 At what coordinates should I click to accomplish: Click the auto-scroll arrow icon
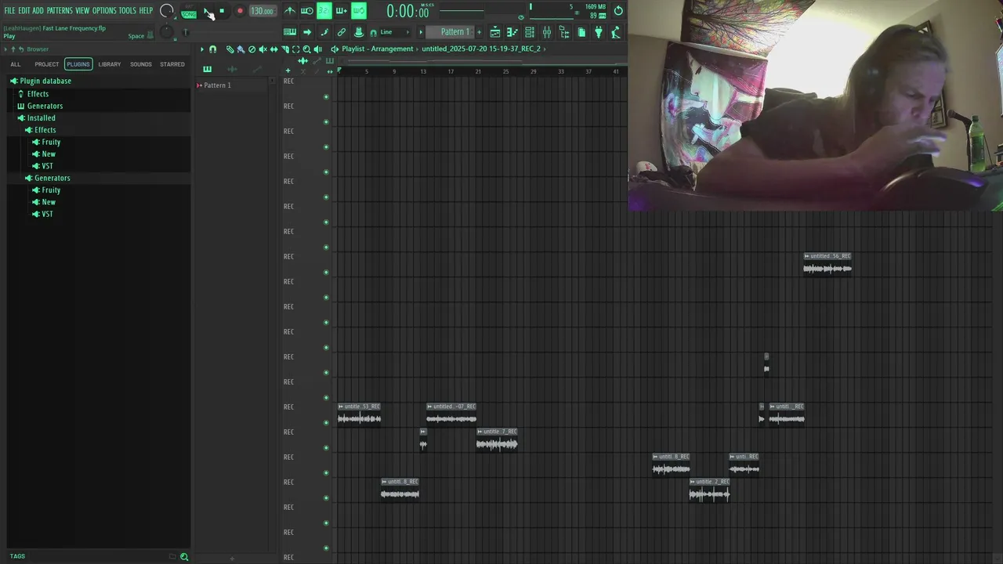[306, 32]
